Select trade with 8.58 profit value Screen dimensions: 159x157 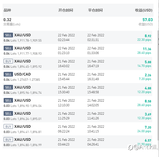(x=77, y=103)
